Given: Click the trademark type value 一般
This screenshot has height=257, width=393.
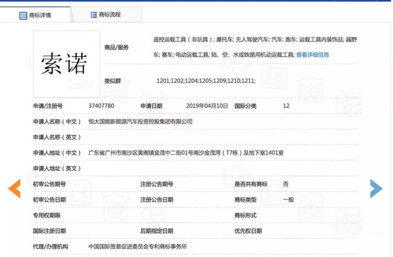Looking at the screenshot, I should [x=288, y=200].
